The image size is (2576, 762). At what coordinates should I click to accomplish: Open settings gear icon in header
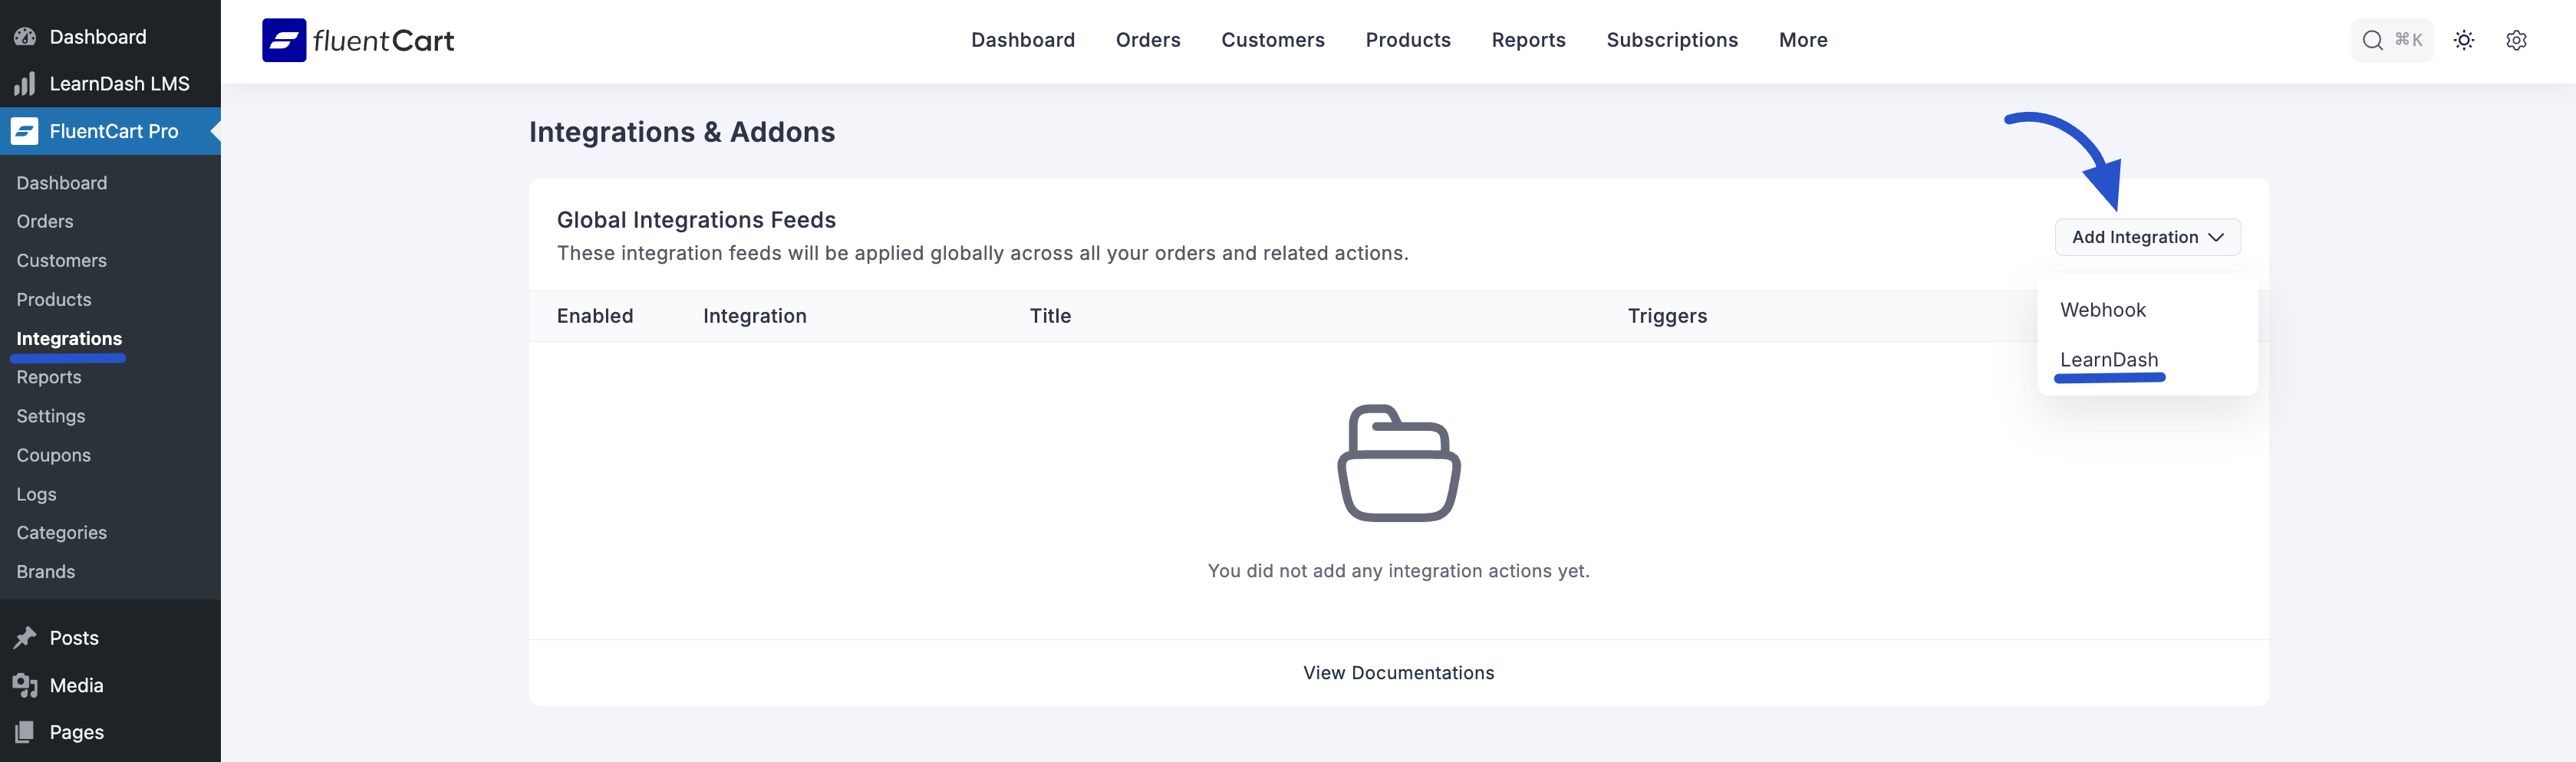[2516, 40]
